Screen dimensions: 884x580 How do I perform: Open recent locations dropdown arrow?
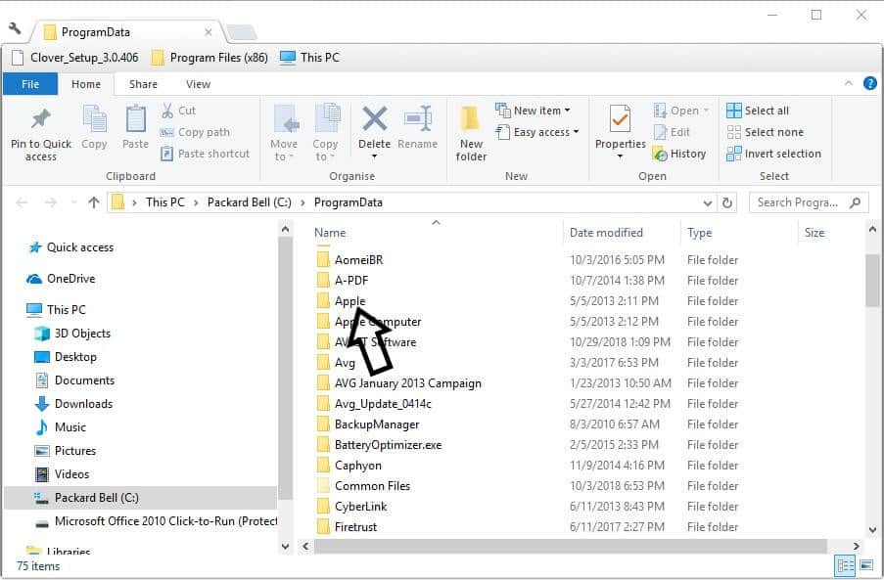click(x=73, y=202)
